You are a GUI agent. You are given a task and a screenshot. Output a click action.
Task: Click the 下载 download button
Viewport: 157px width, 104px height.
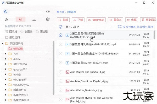click(x=78, y=20)
